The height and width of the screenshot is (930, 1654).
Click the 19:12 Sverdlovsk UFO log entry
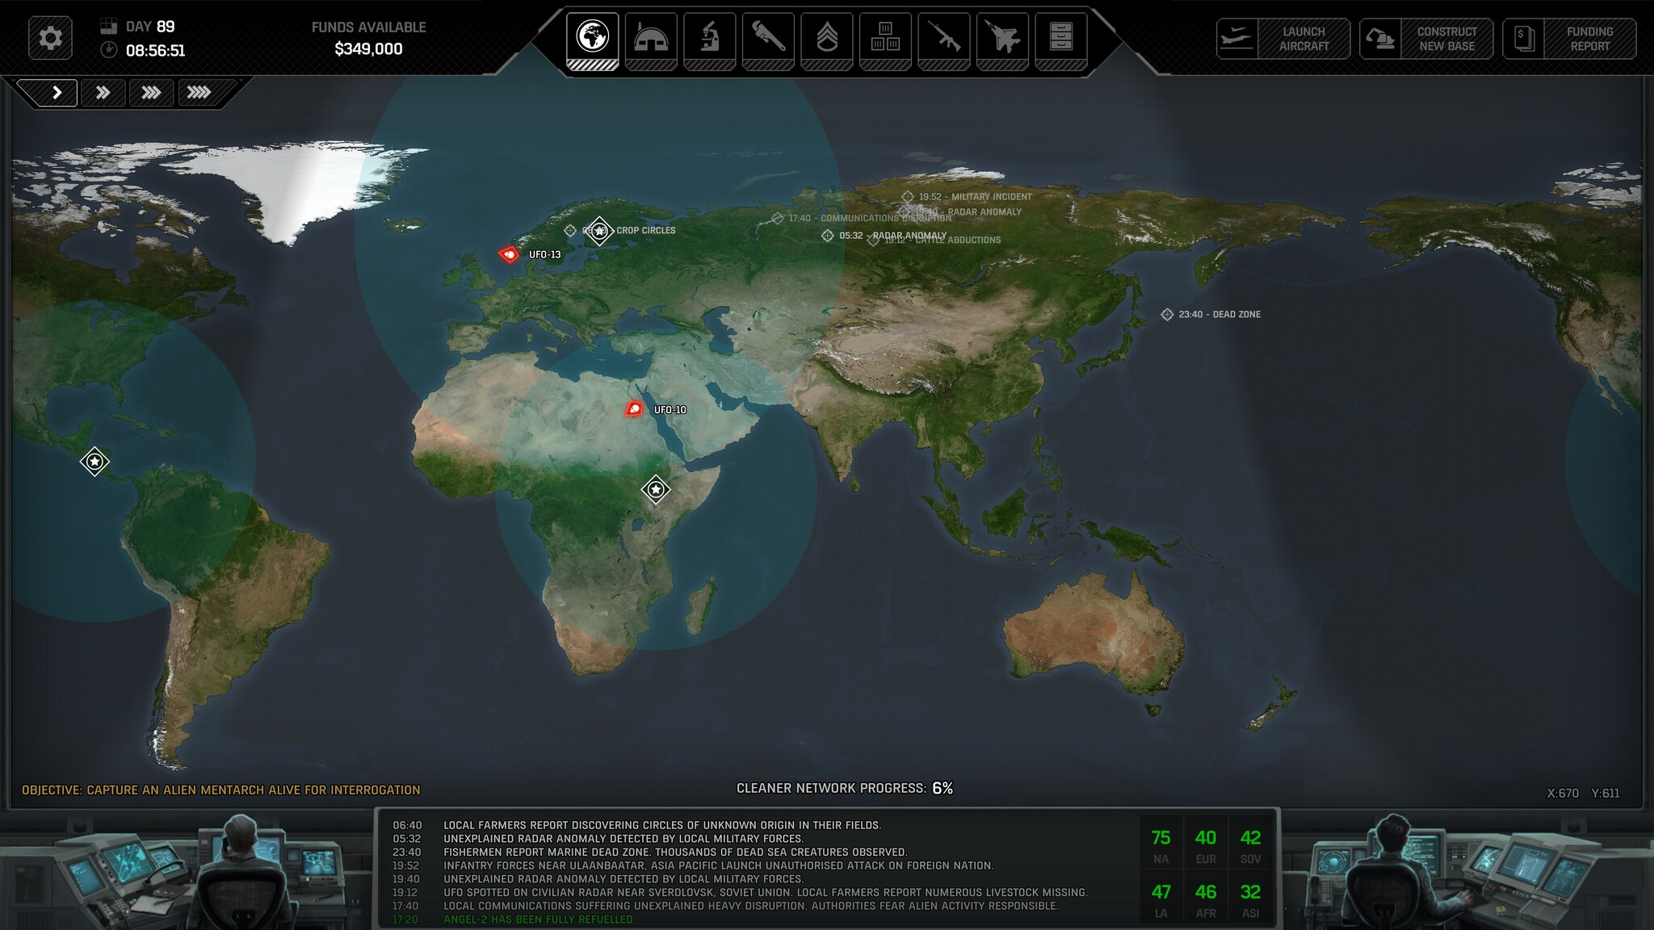(741, 892)
